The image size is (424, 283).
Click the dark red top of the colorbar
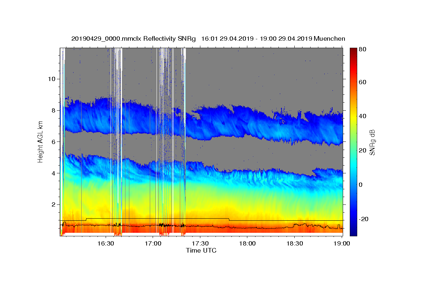coord(353,50)
